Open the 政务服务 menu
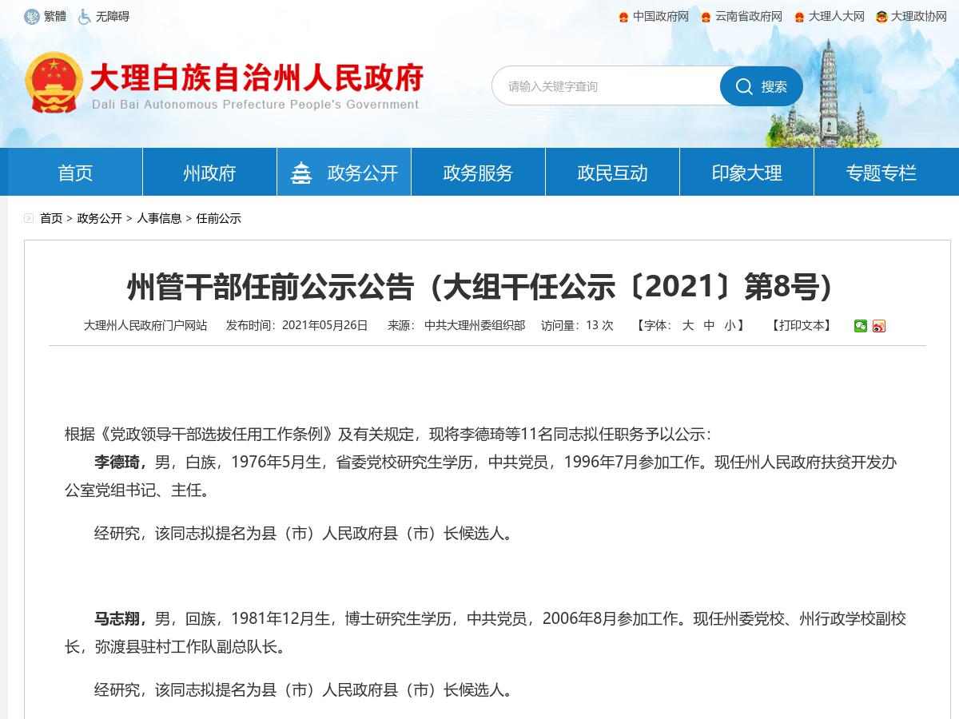959x719 pixels. [478, 171]
